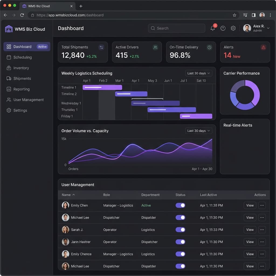
Task: Toggle Sarah J.'s status switch
Action: click(180, 230)
